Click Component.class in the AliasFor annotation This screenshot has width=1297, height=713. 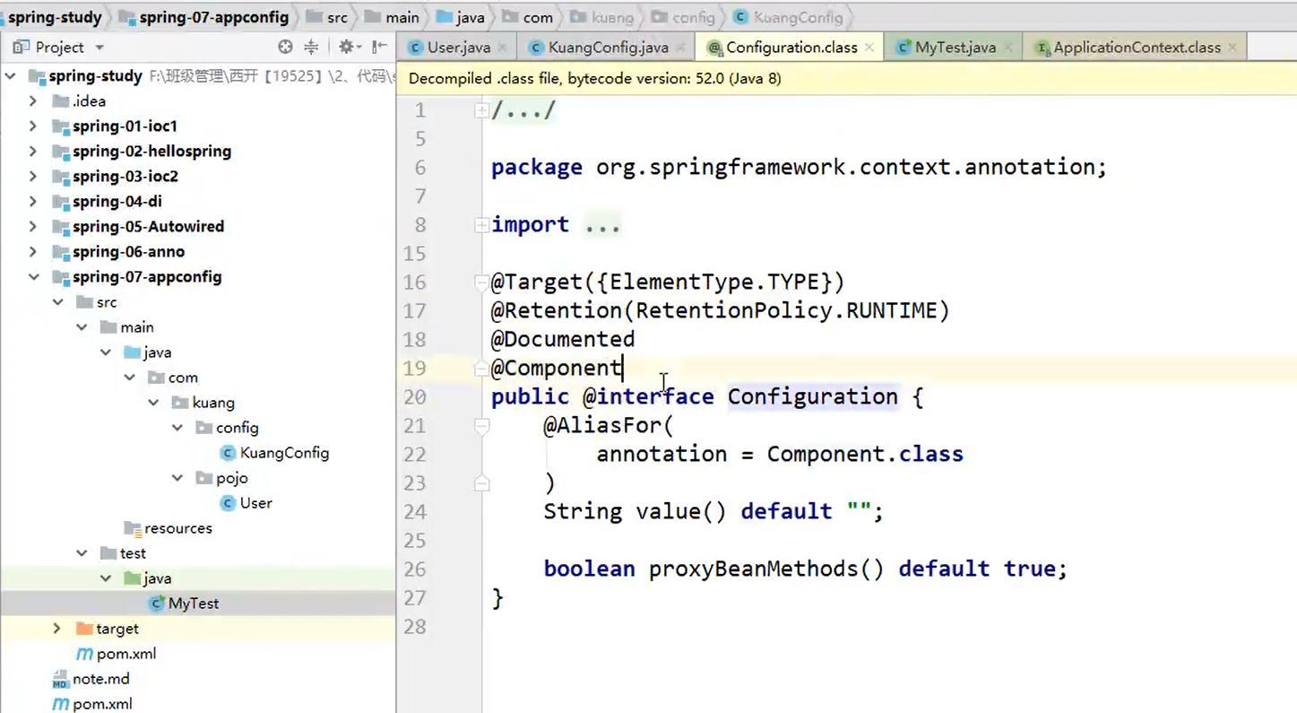865,454
